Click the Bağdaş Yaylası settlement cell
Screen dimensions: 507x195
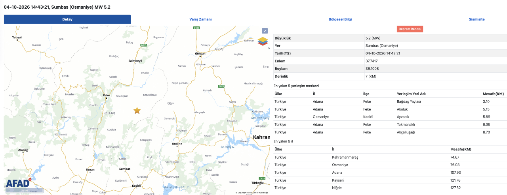(409, 101)
